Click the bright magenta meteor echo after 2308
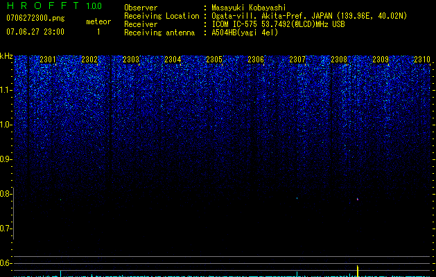The width and height of the screenshot is (436, 277). tap(358, 199)
